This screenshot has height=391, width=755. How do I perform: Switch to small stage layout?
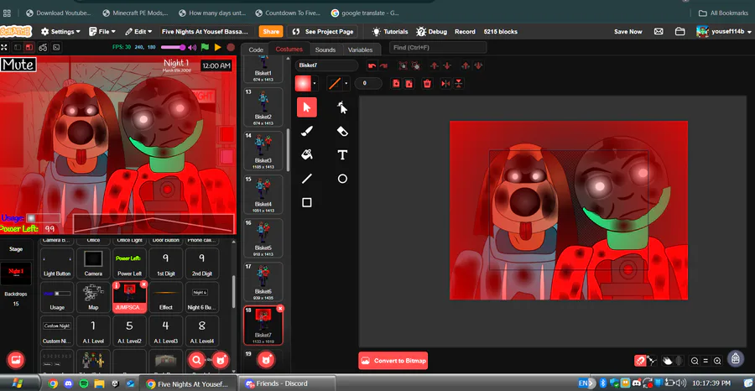pos(18,47)
